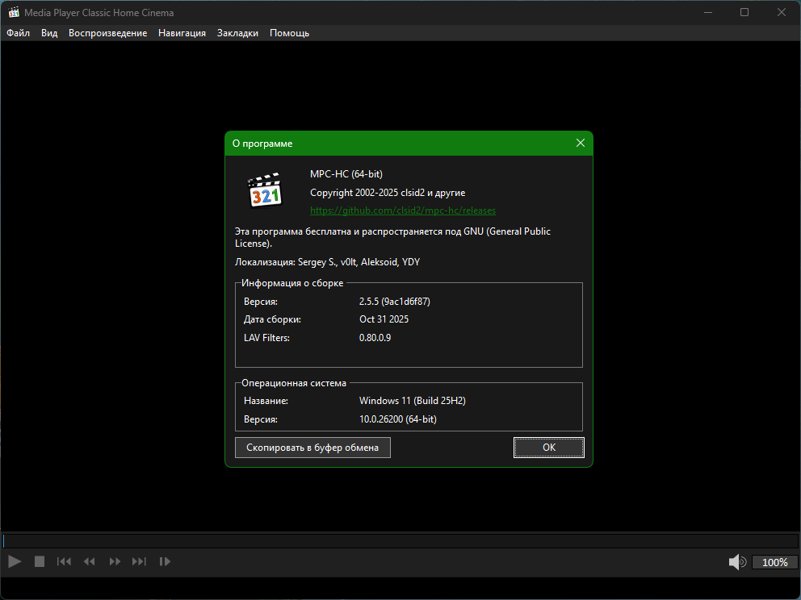Skip to previous file icon
801x600 pixels.
point(65,561)
